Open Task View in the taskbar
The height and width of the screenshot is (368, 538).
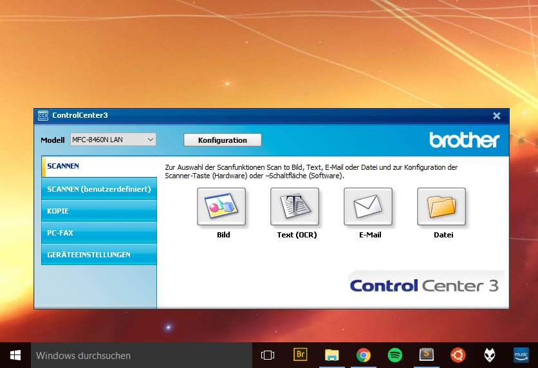pyautogui.click(x=268, y=355)
